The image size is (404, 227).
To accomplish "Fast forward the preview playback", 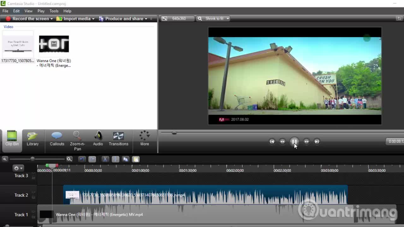I will (x=306, y=142).
